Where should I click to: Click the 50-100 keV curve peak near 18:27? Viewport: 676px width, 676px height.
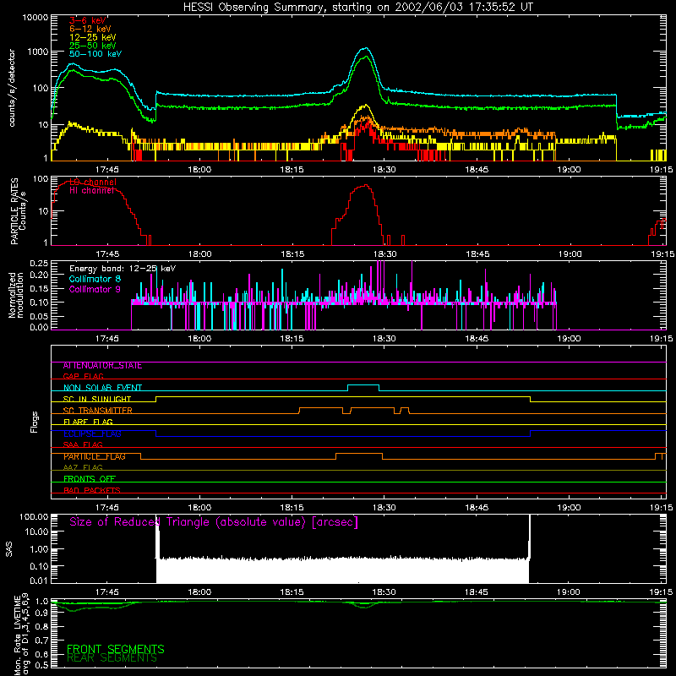pos(366,48)
